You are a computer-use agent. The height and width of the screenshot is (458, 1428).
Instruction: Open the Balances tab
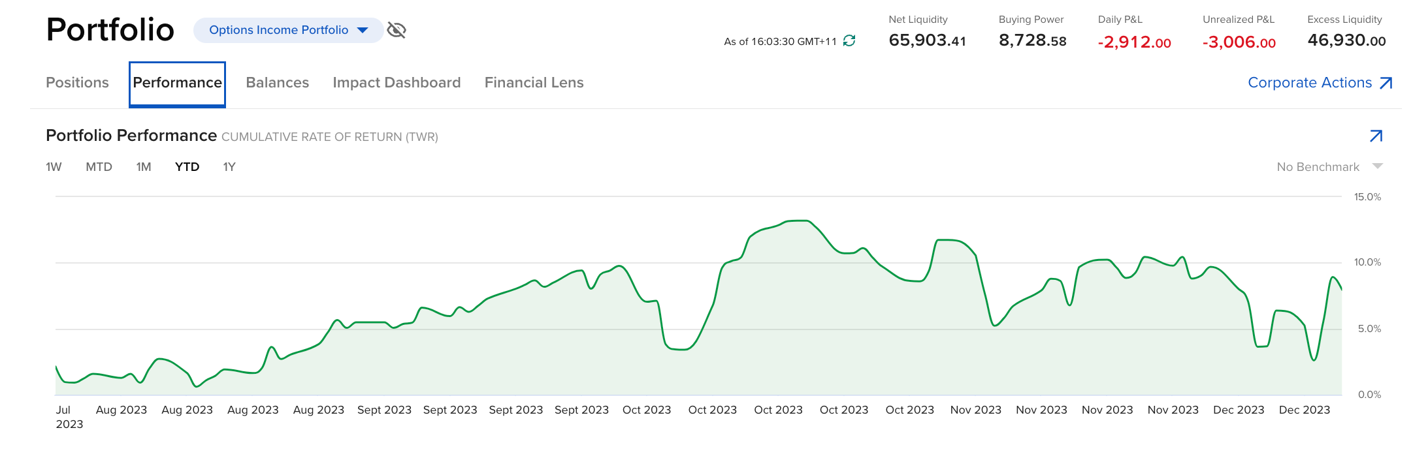click(x=277, y=83)
